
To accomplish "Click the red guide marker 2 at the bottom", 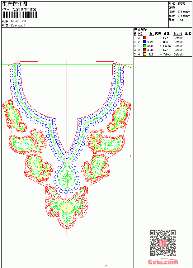I will pyautogui.click(x=106, y=266).
